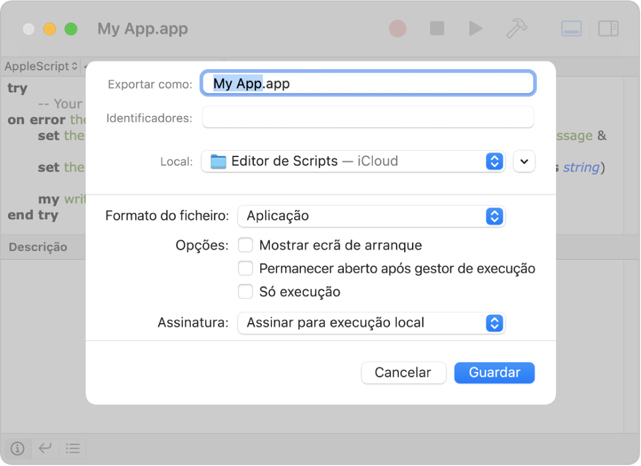This screenshot has height=466, width=641.
Task: Enable Mostrar ecrã de arranque checkbox
Action: point(245,245)
